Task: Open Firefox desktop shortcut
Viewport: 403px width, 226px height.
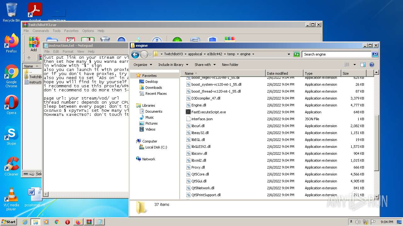Action: [x=11, y=43]
